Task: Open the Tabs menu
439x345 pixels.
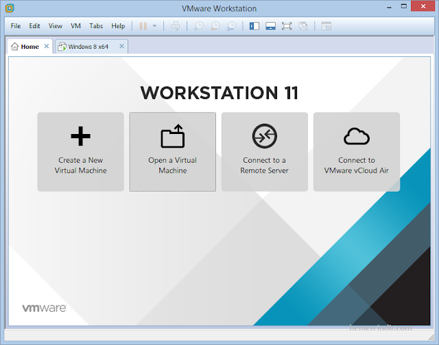Action: pyautogui.click(x=96, y=26)
